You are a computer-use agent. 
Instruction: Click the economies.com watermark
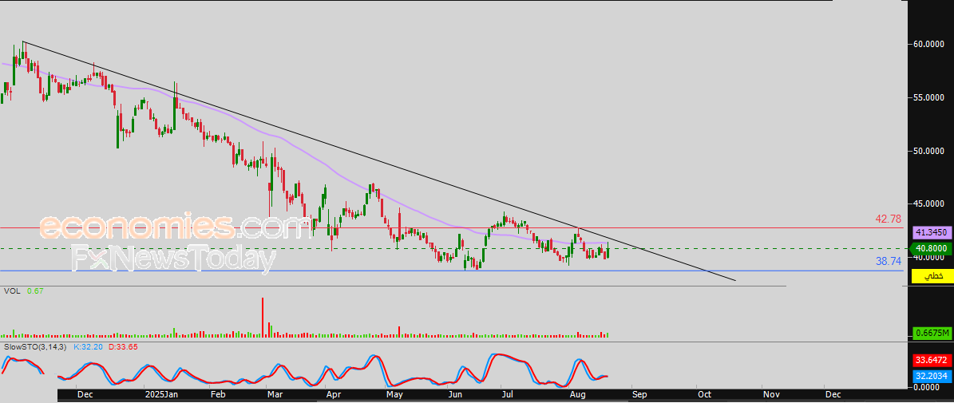pos(176,227)
